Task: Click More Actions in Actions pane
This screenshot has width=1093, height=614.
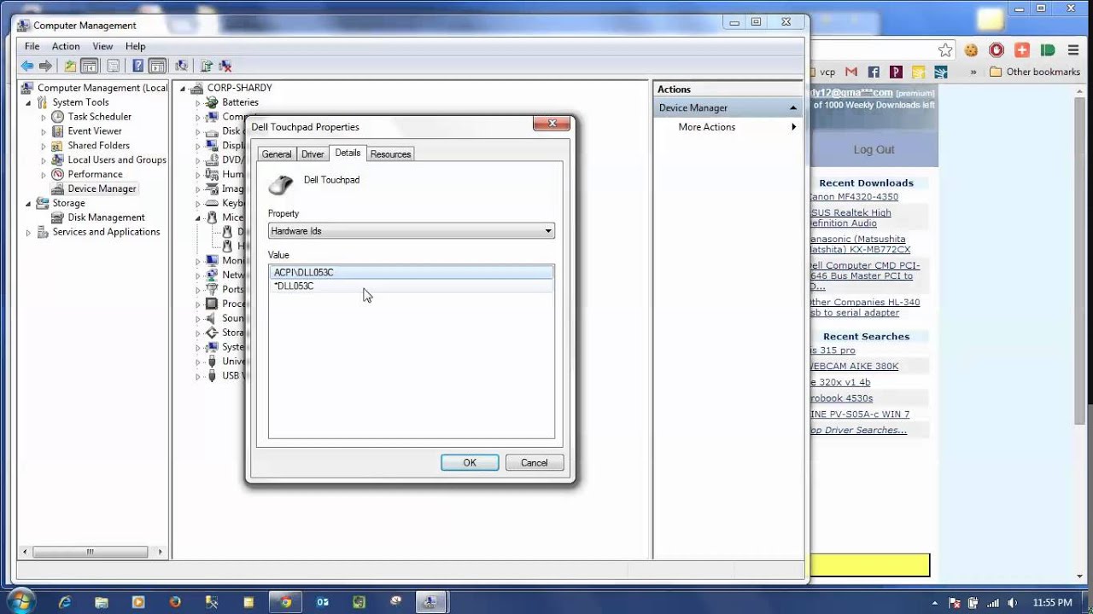Action: [x=706, y=127]
